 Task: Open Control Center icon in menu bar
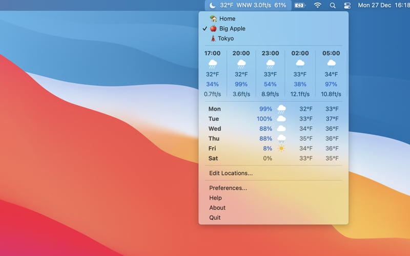pyautogui.click(x=347, y=5)
